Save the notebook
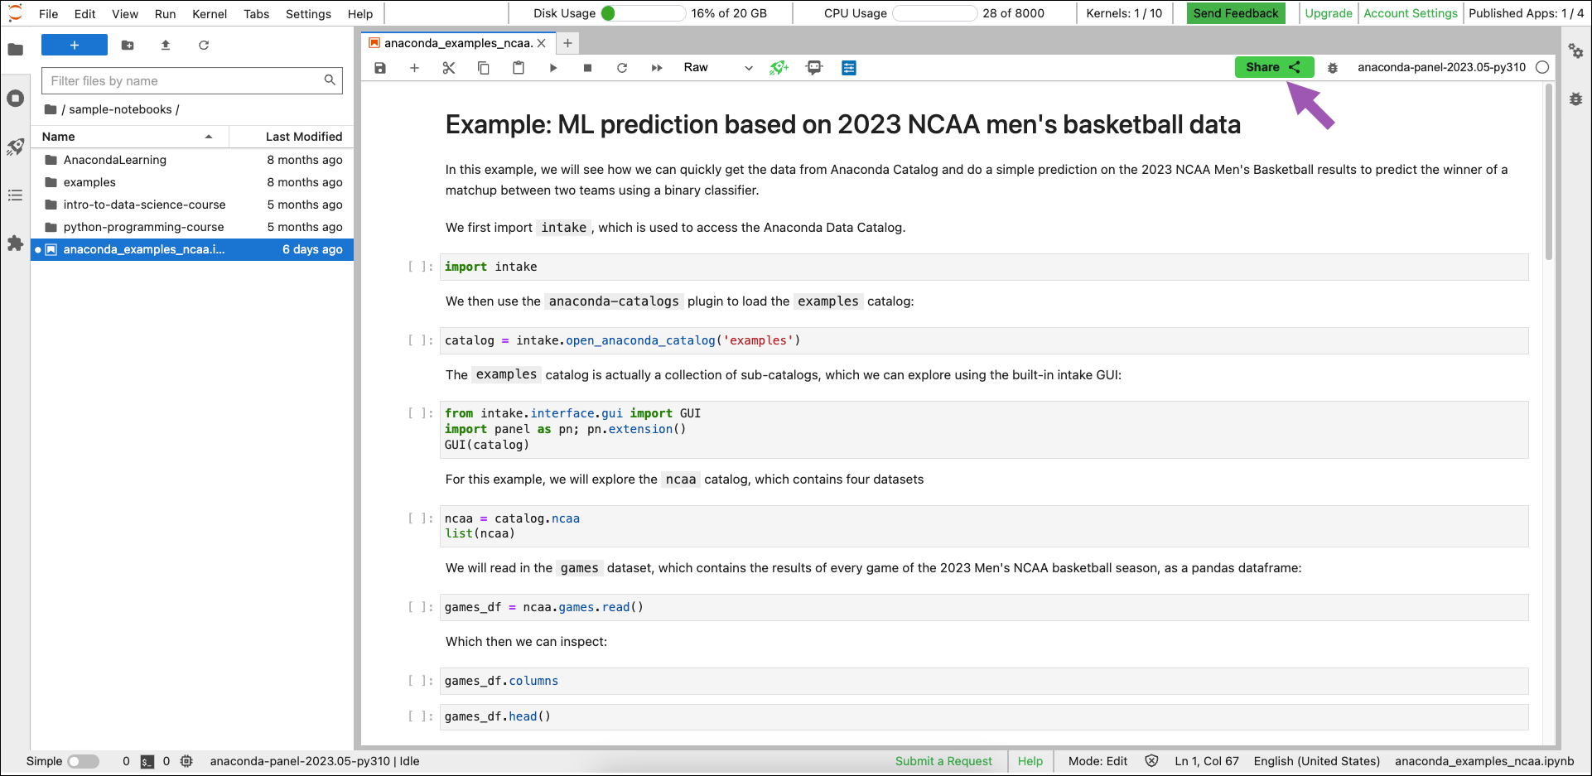This screenshot has height=776, width=1592. pyautogui.click(x=380, y=68)
